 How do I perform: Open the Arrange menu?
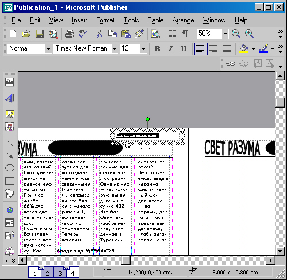pos(183,20)
